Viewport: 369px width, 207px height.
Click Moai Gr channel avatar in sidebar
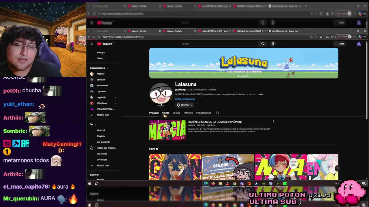(x=92, y=74)
